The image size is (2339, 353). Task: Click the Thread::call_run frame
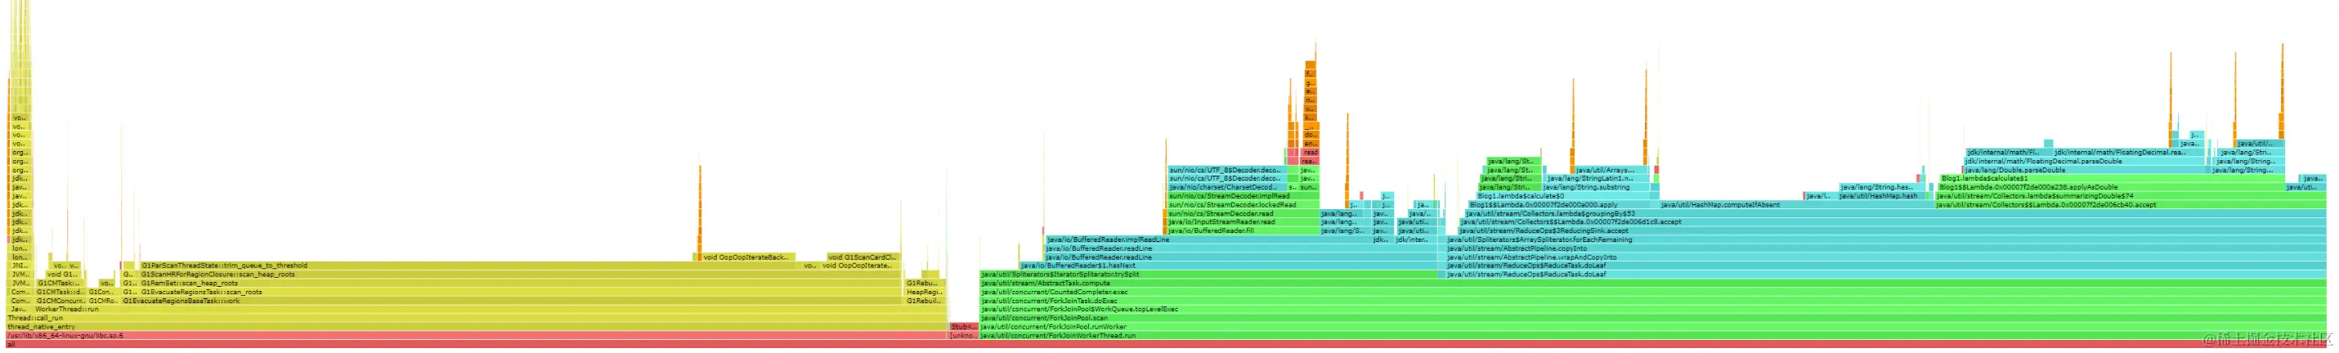pyautogui.click(x=477, y=318)
